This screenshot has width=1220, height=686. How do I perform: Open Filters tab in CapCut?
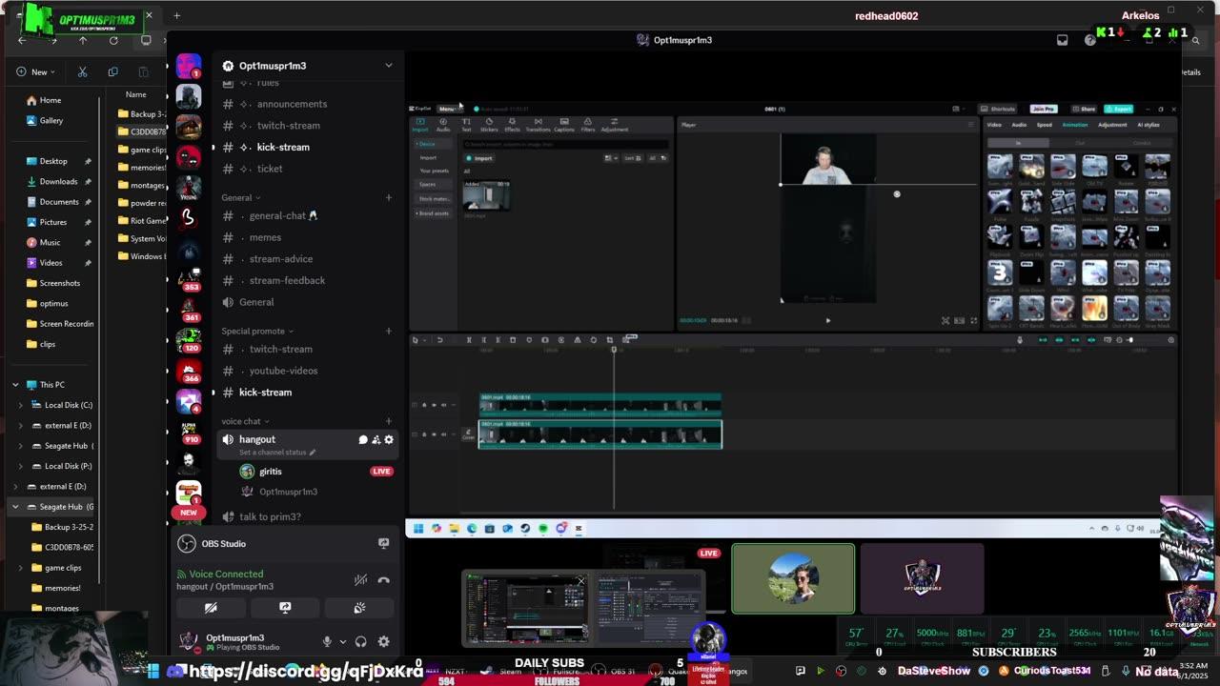[x=588, y=124]
